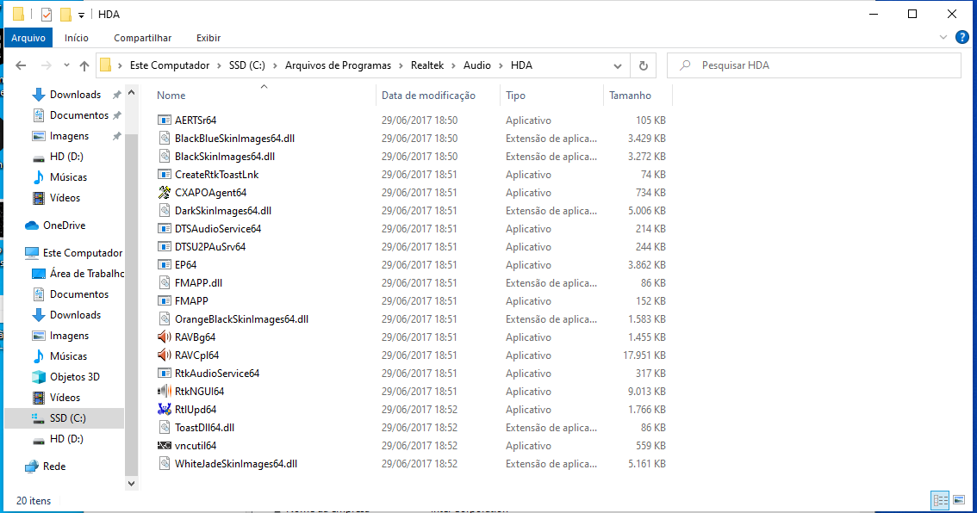Viewport: 977px width, 513px height.
Task: Click navigation pane scrollbar up arrow
Action: pos(131,92)
